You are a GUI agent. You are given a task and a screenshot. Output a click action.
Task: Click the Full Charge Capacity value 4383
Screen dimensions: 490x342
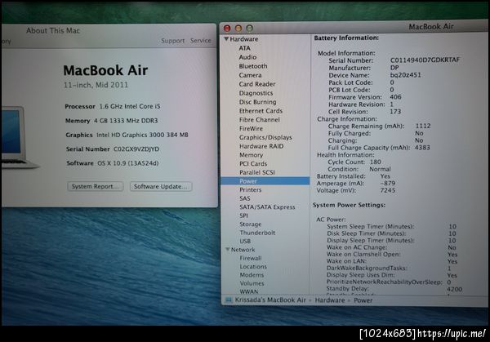[x=422, y=148]
